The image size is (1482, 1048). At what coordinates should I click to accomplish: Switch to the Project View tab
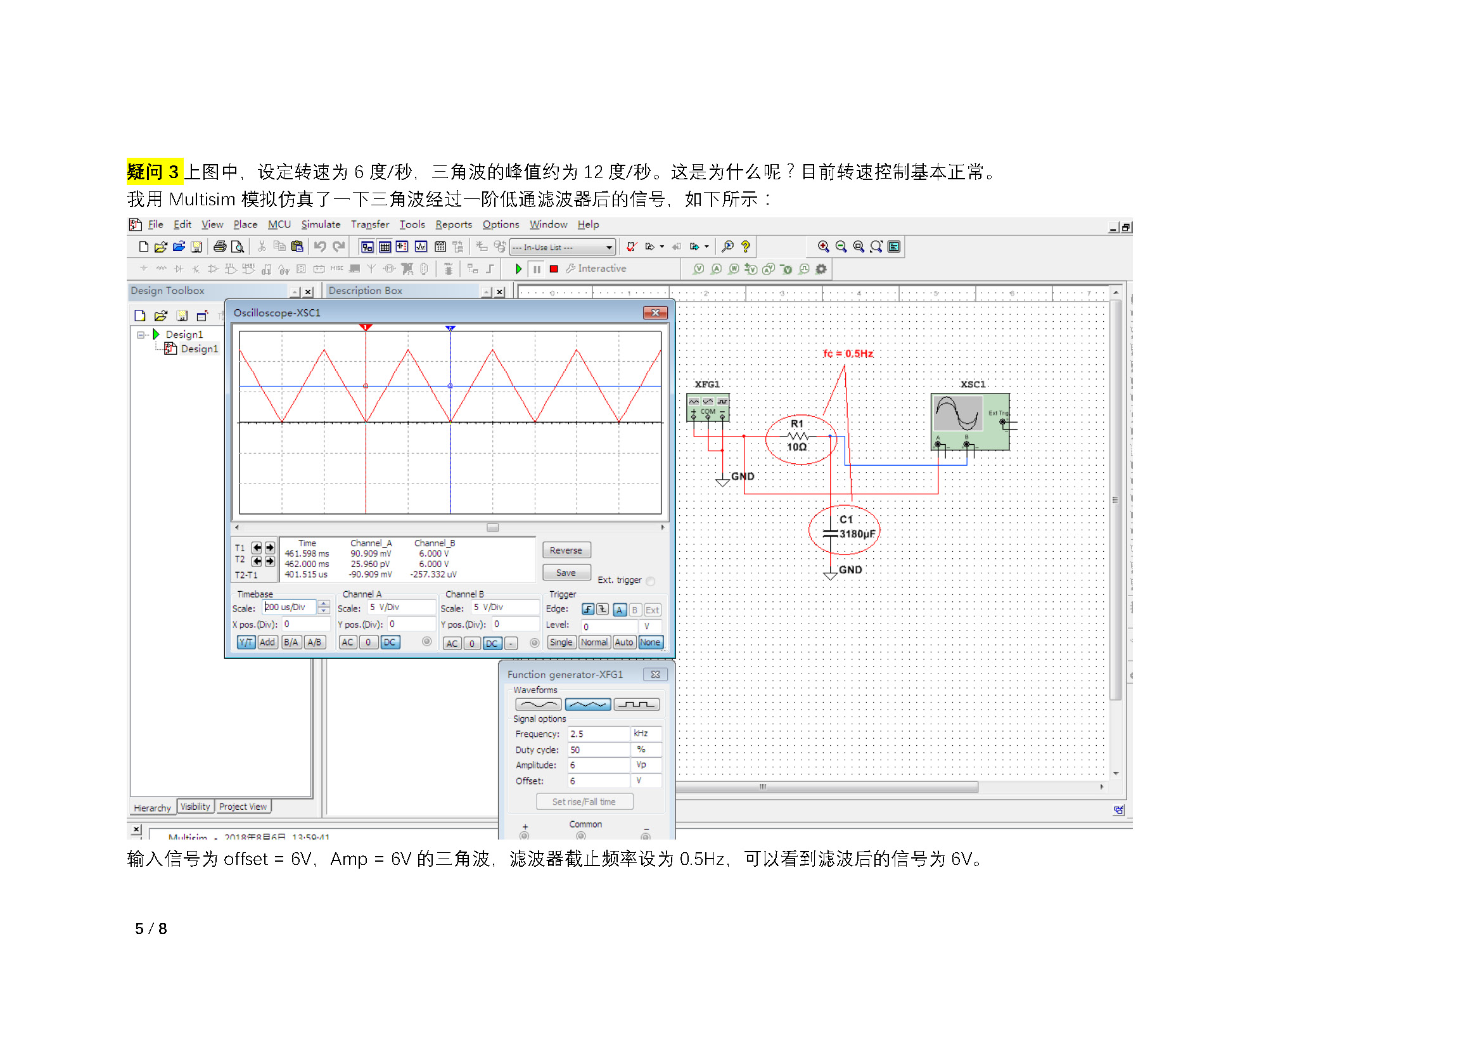click(x=243, y=807)
